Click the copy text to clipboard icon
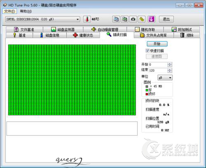The height and width of the screenshot is (168, 206). click(x=116, y=19)
